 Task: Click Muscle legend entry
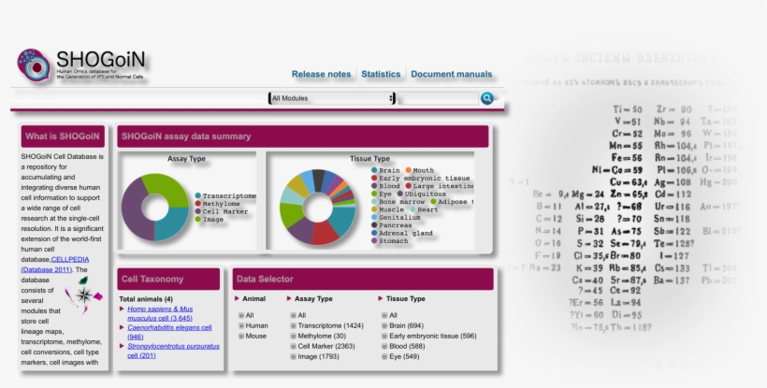(x=388, y=209)
